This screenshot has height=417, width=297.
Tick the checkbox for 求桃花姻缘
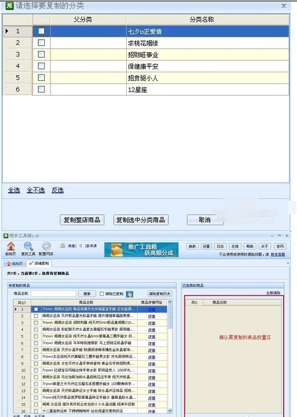(41, 42)
